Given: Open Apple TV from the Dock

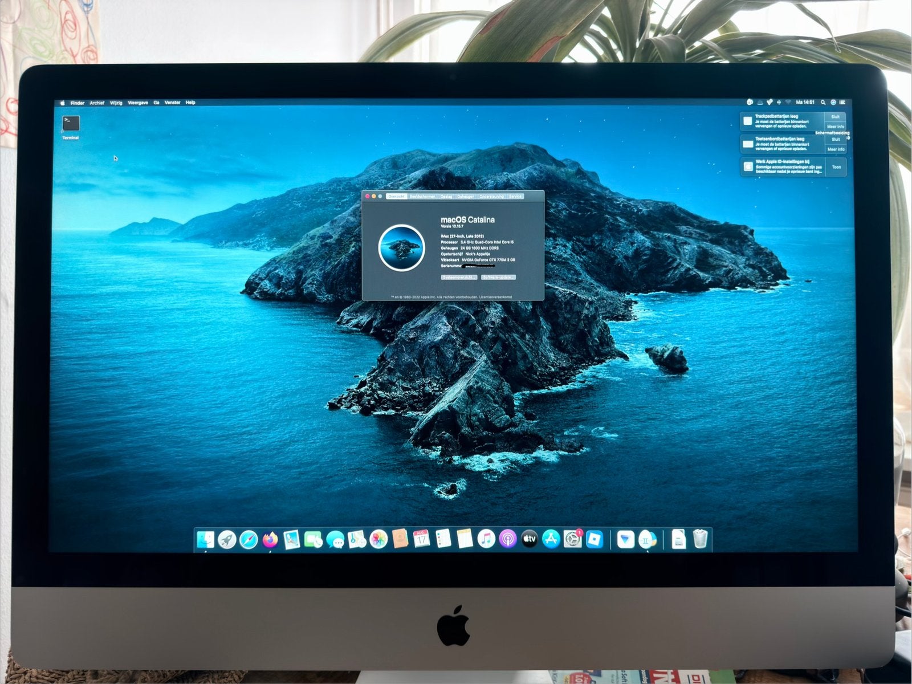Looking at the screenshot, I should pos(530,539).
